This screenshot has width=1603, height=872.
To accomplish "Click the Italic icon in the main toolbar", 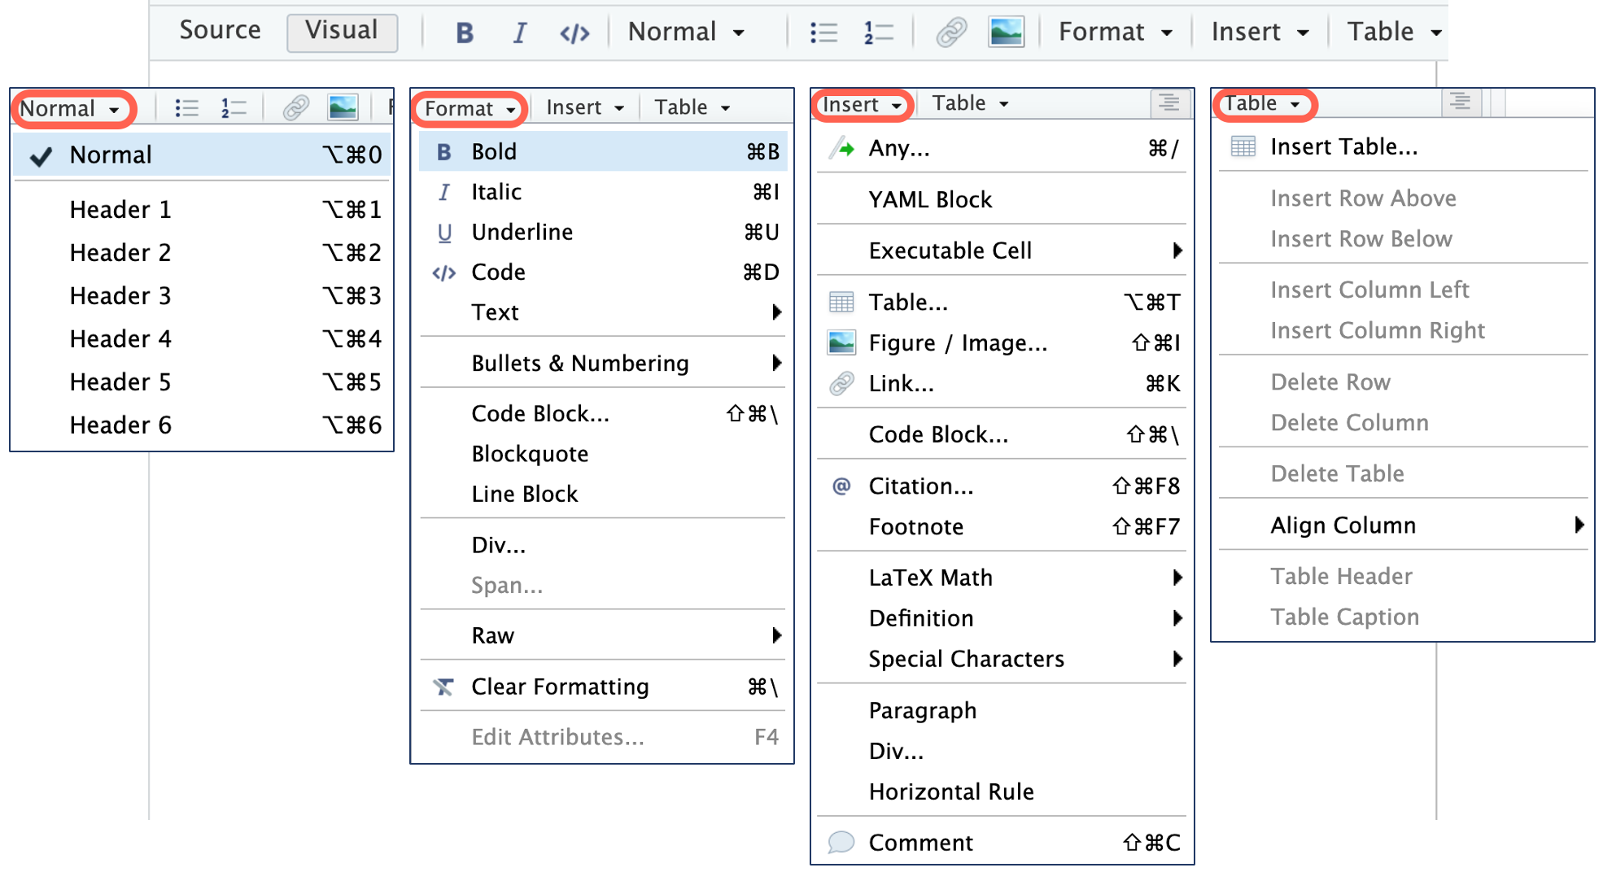I will coord(519,33).
